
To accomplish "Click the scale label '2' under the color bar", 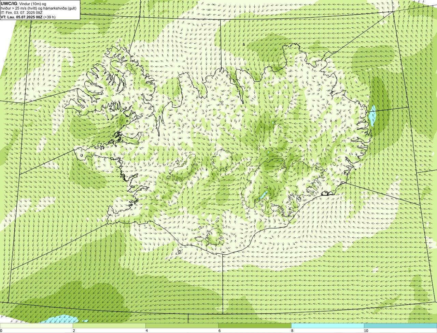I will coord(74,331).
